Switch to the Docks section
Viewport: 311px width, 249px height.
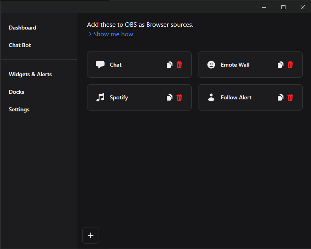16,92
